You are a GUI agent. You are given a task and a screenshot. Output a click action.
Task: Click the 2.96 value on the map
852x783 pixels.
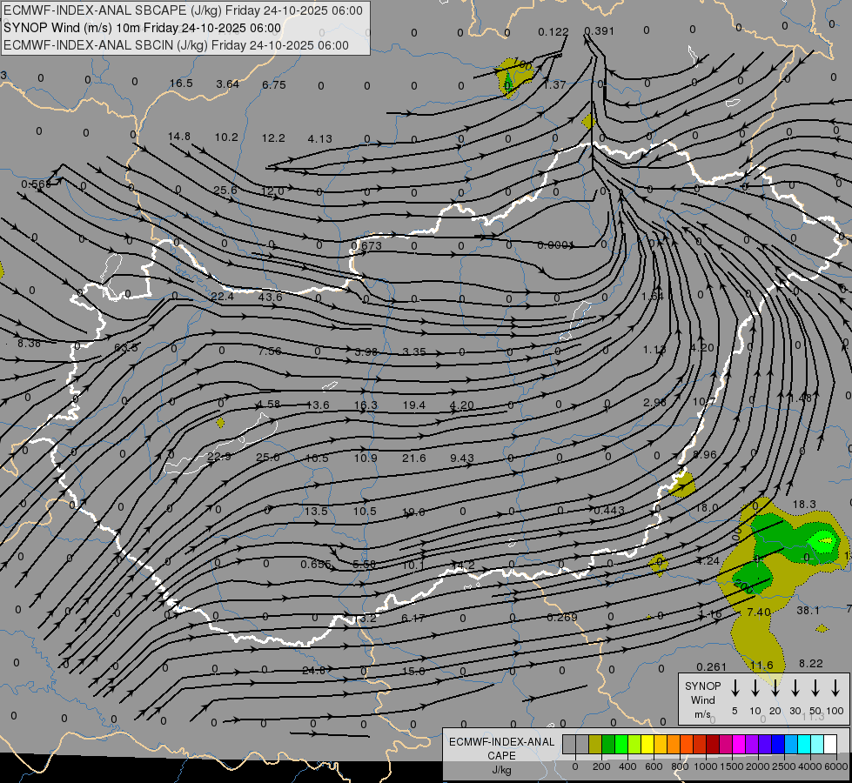click(x=654, y=403)
